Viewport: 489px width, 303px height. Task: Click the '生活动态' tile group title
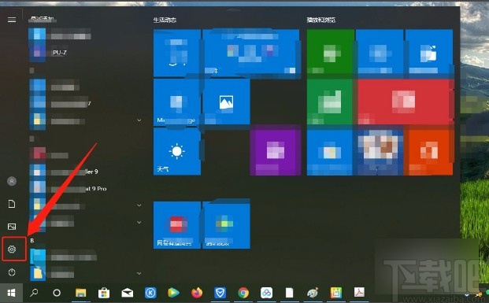[165, 20]
